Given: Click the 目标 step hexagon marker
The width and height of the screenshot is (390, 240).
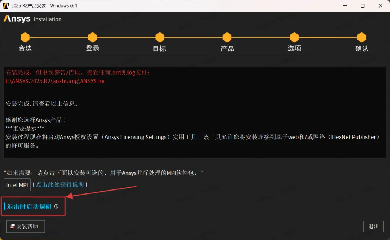Looking at the screenshot, I should click(160, 37).
